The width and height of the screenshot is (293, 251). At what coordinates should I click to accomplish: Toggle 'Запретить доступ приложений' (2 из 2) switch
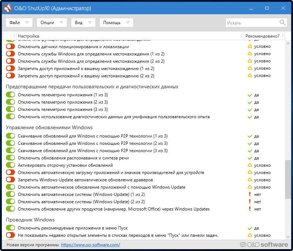pos(10,76)
